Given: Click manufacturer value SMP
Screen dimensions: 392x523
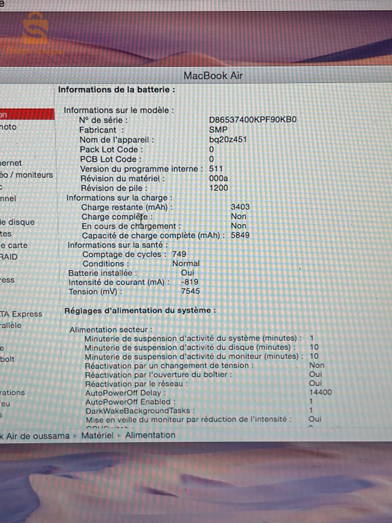Looking at the screenshot, I should 218,129.
